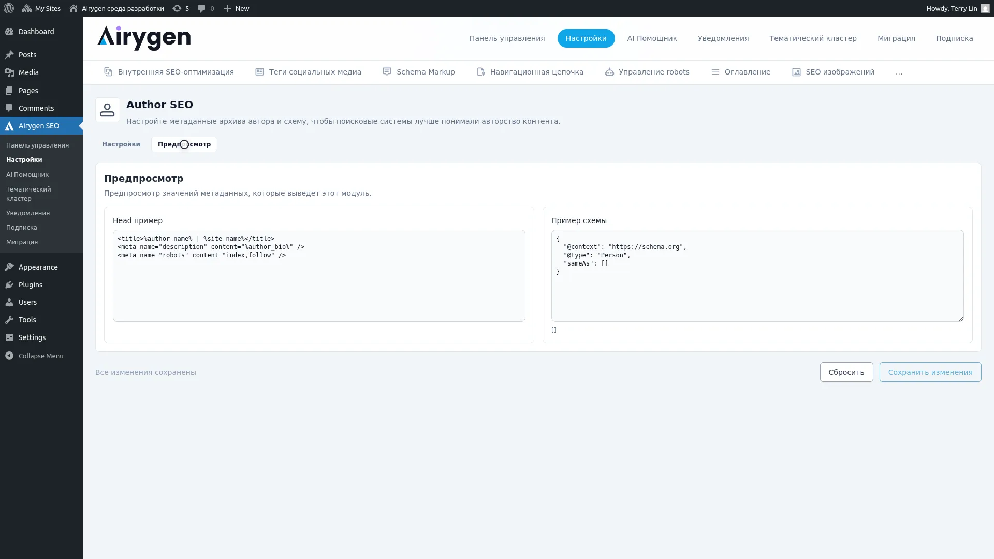Screen dimensions: 994x559
Task: Open Внутренняя SEO-оптимизация module
Action: [x=169, y=72]
